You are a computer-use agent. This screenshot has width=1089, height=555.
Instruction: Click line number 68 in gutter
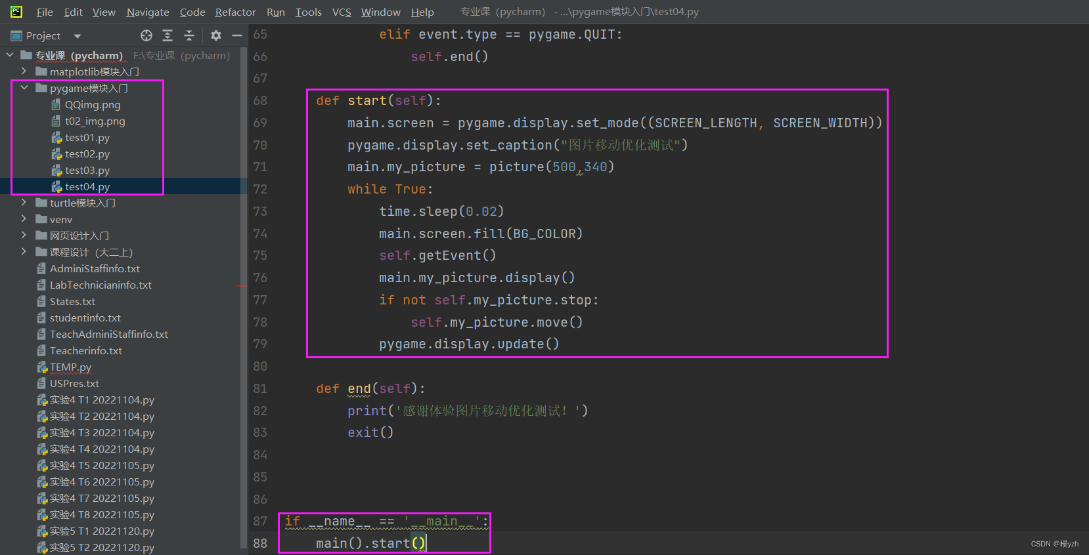[x=261, y=100]
